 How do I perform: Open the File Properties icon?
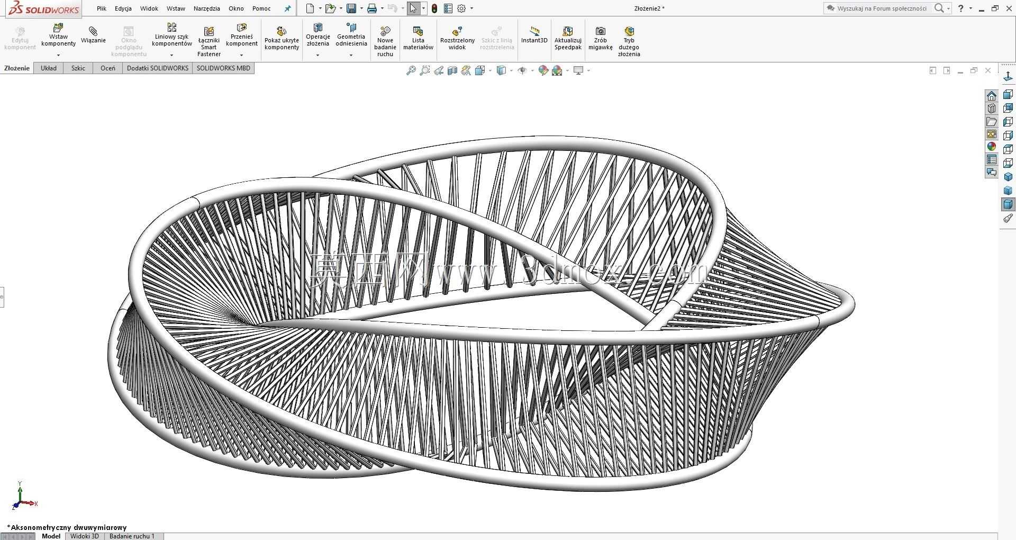point(448,8)
